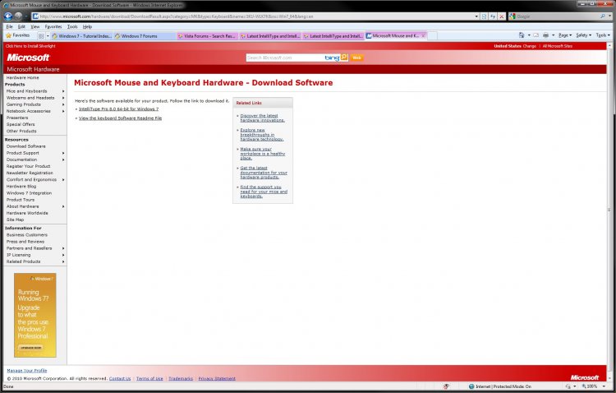Open the View menu
The height and width of the screenshot is (393, 616).
click(x=35, y=27)
